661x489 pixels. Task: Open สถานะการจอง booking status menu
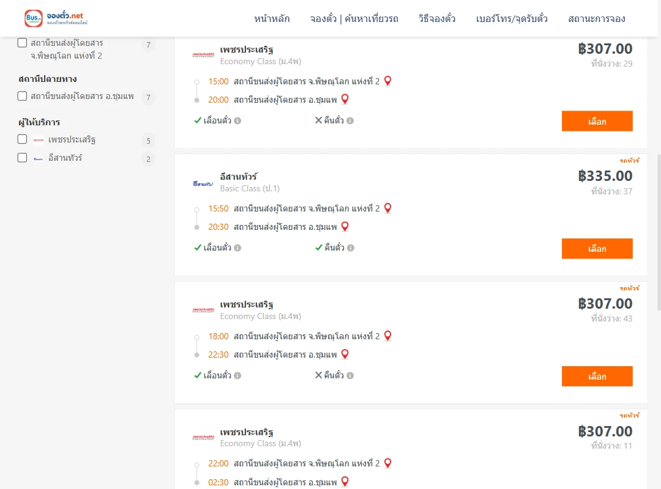coord(597,18)
